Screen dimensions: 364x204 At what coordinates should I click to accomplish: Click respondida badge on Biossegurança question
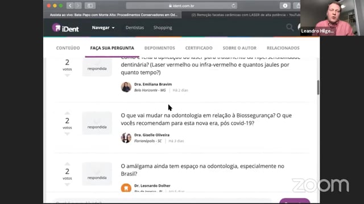[97, 124]
